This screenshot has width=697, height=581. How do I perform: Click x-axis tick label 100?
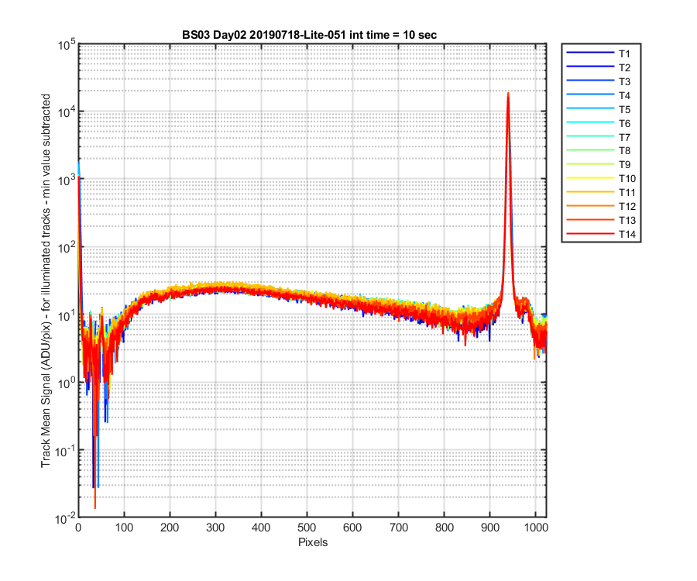pos(124,528)
